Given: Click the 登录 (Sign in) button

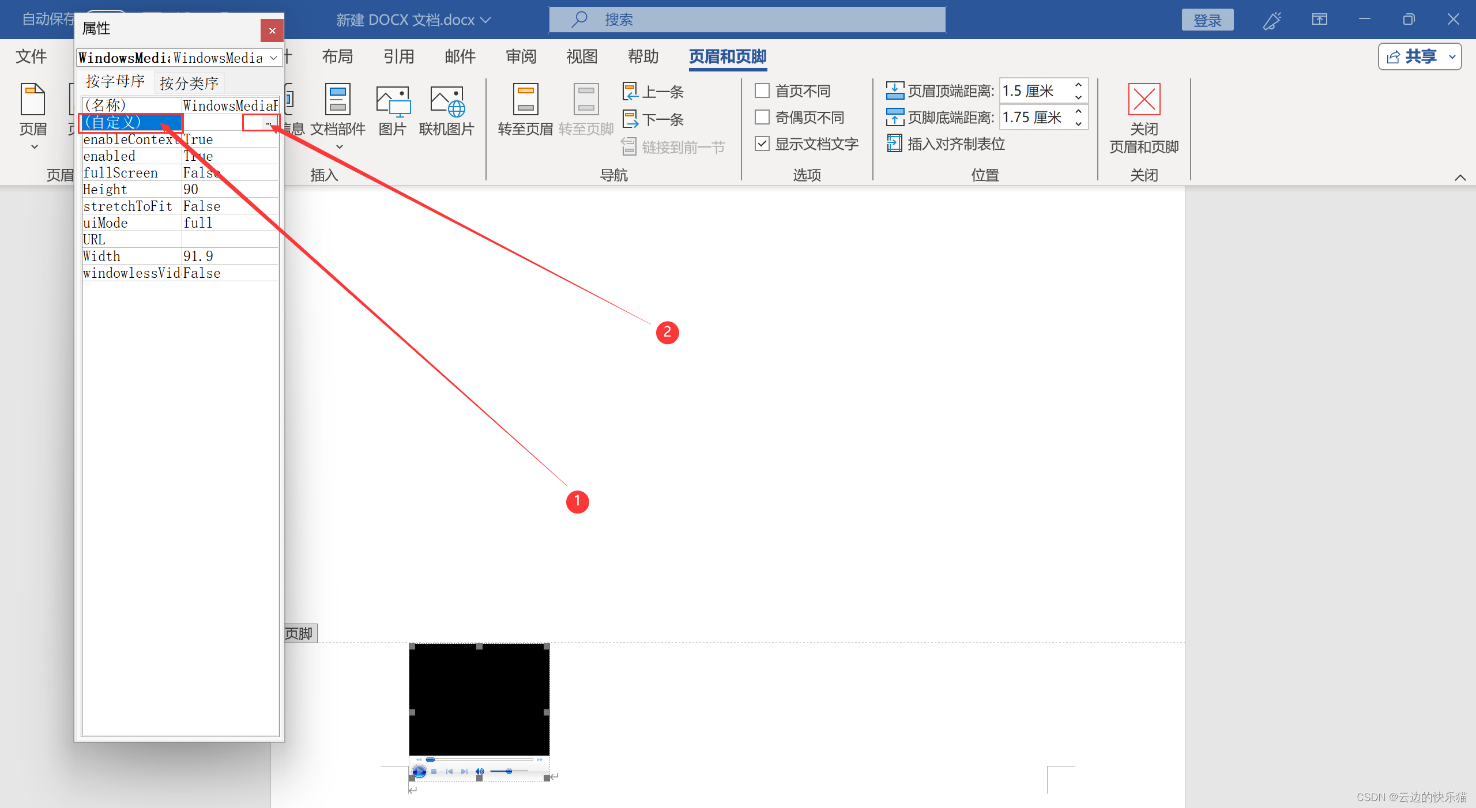Looking at the screenshot, I should point(1207,20).
